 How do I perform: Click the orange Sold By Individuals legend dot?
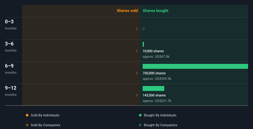(27, 115)
